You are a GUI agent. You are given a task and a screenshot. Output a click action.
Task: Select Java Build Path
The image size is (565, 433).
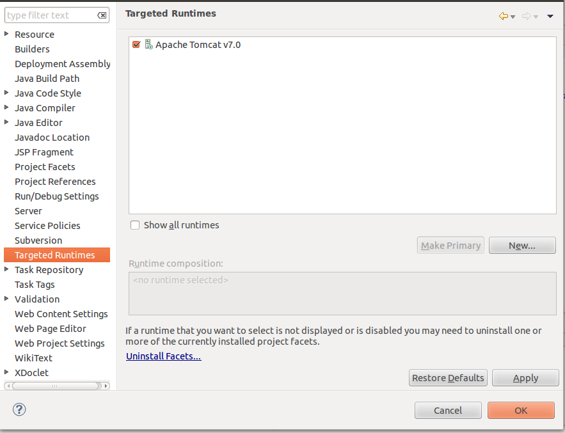tap(47, 79)
